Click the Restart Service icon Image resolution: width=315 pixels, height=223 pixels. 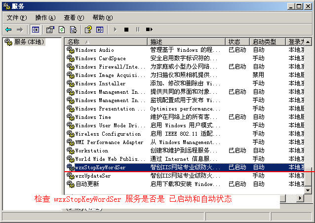[149, 30]
